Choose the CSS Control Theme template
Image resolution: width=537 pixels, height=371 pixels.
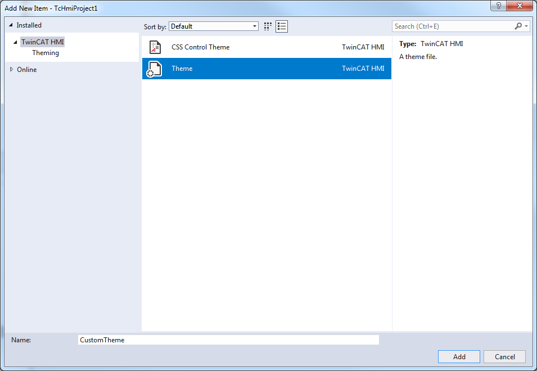(x=267, y=47)
